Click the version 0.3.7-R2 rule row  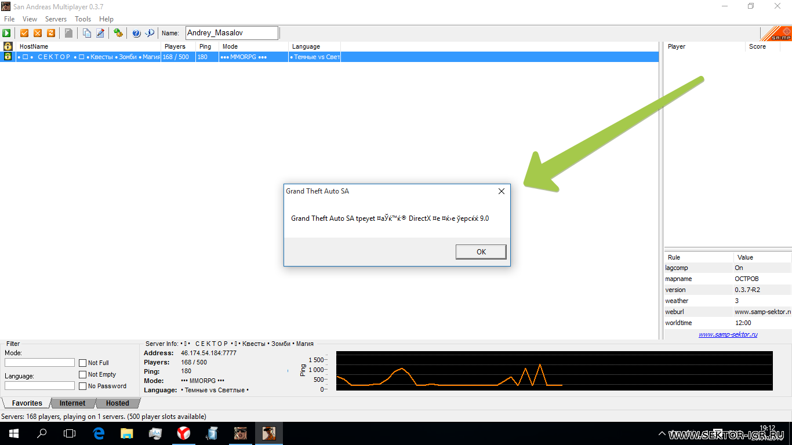pyautogui.click(x=728, y=290)
